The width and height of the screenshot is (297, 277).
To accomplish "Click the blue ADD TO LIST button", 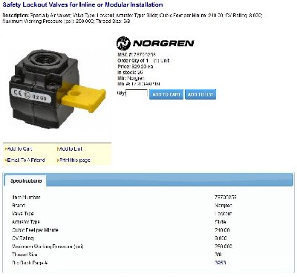I will (200, 94).
